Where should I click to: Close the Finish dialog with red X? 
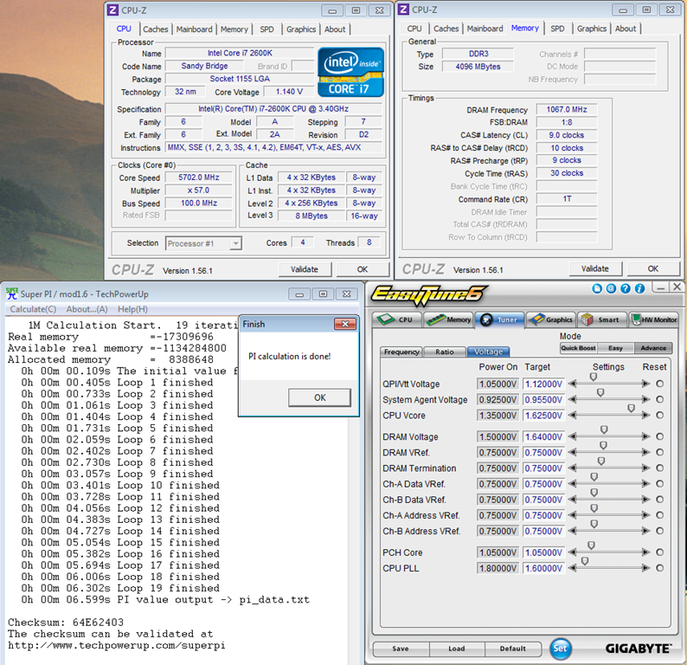[x=345, y=324]
